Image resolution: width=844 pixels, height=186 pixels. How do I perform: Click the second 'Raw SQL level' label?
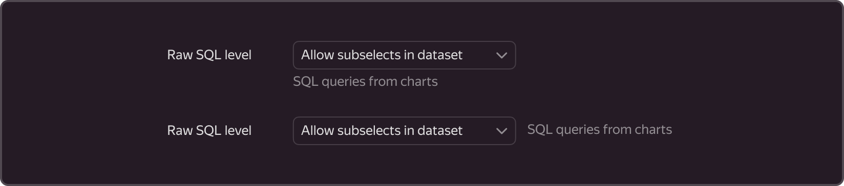209,131
